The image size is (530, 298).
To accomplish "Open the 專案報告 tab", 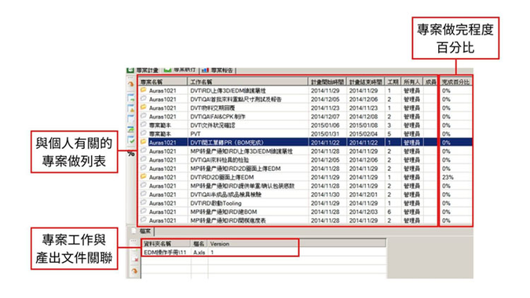I will [218, 71].
